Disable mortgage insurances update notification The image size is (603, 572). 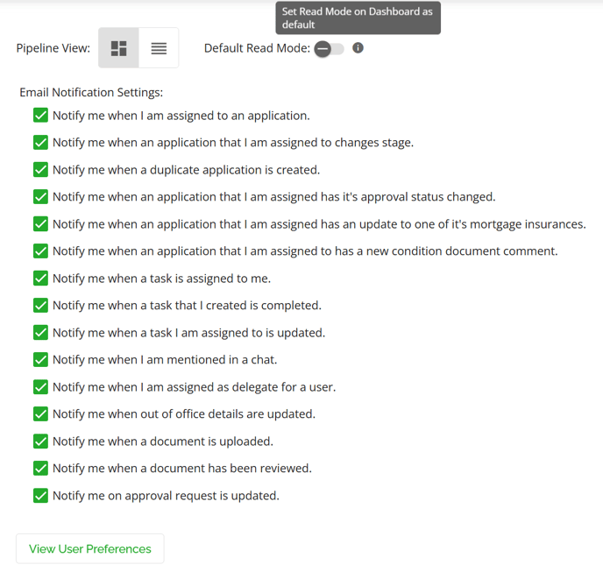[x=41, y=223]
